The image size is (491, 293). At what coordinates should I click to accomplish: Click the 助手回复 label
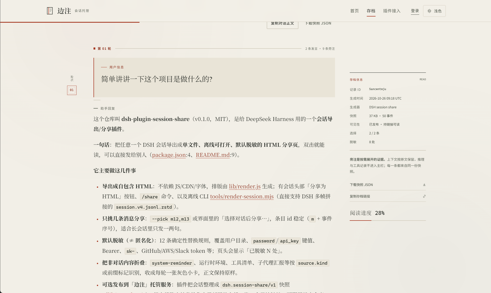(108, 108)
